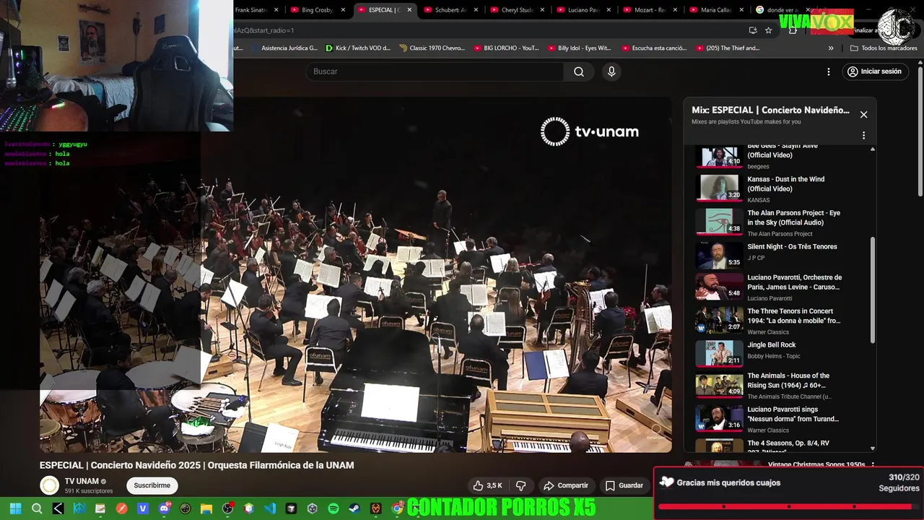The image size is (924, 520).
Task: Play Kansas Dust in the Wind
Action: click(718, 188)
